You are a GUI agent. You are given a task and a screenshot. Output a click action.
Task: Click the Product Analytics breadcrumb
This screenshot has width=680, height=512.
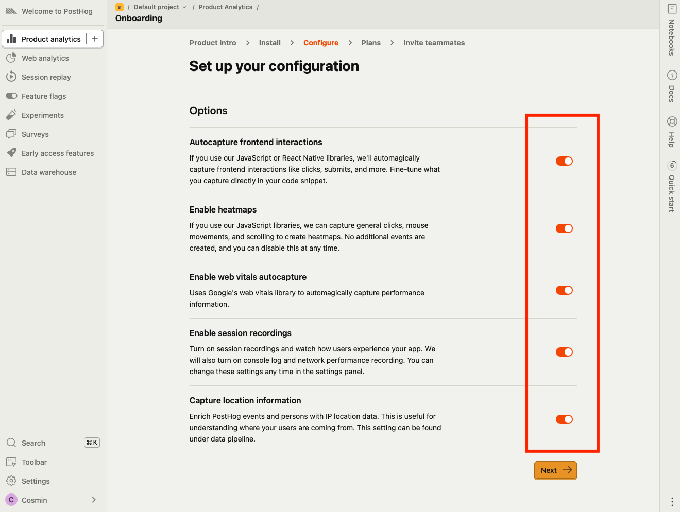click(226, 7)
